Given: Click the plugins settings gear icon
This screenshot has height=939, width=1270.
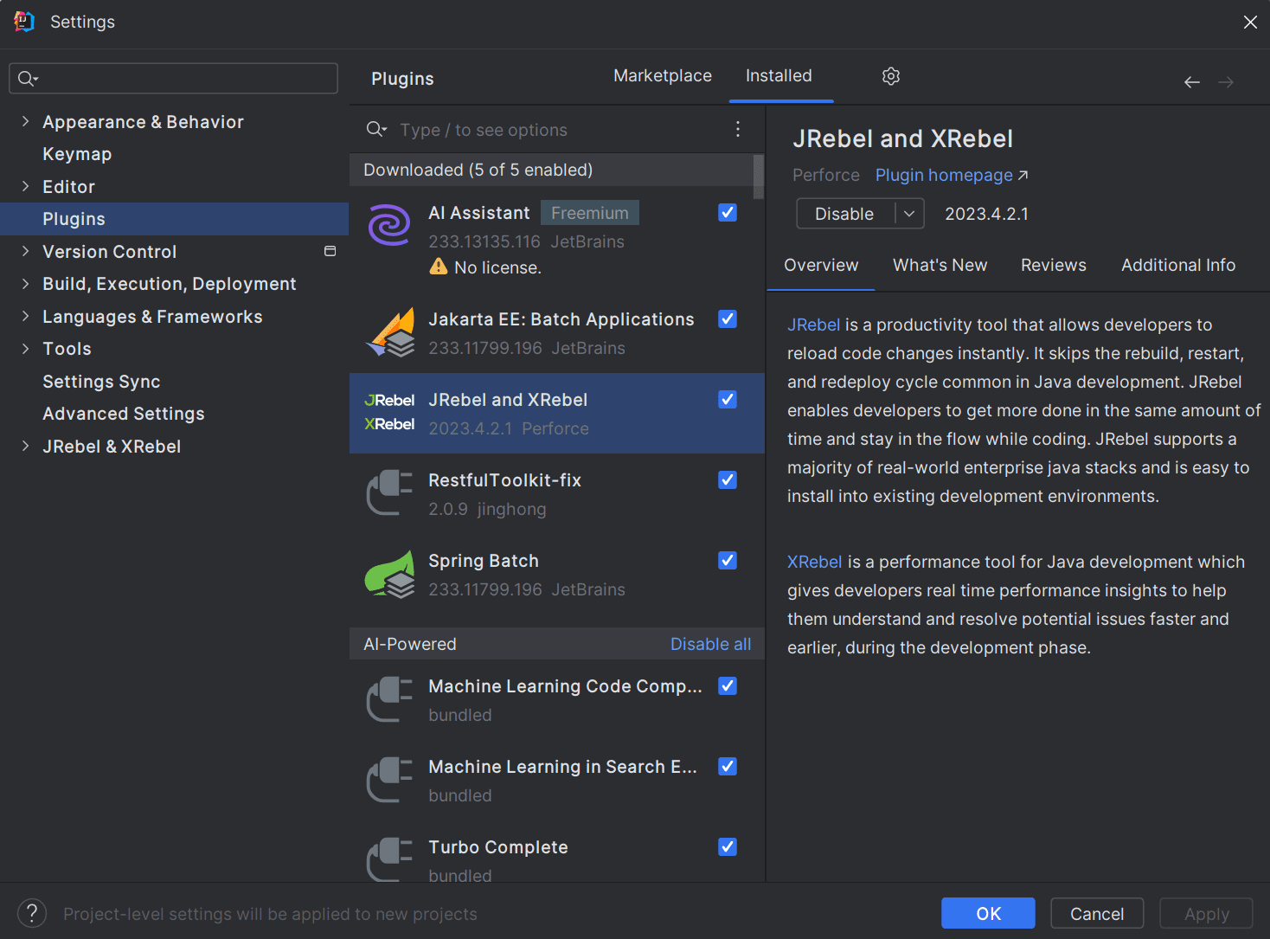Looking at the screenshot, I should pos(891,76).
